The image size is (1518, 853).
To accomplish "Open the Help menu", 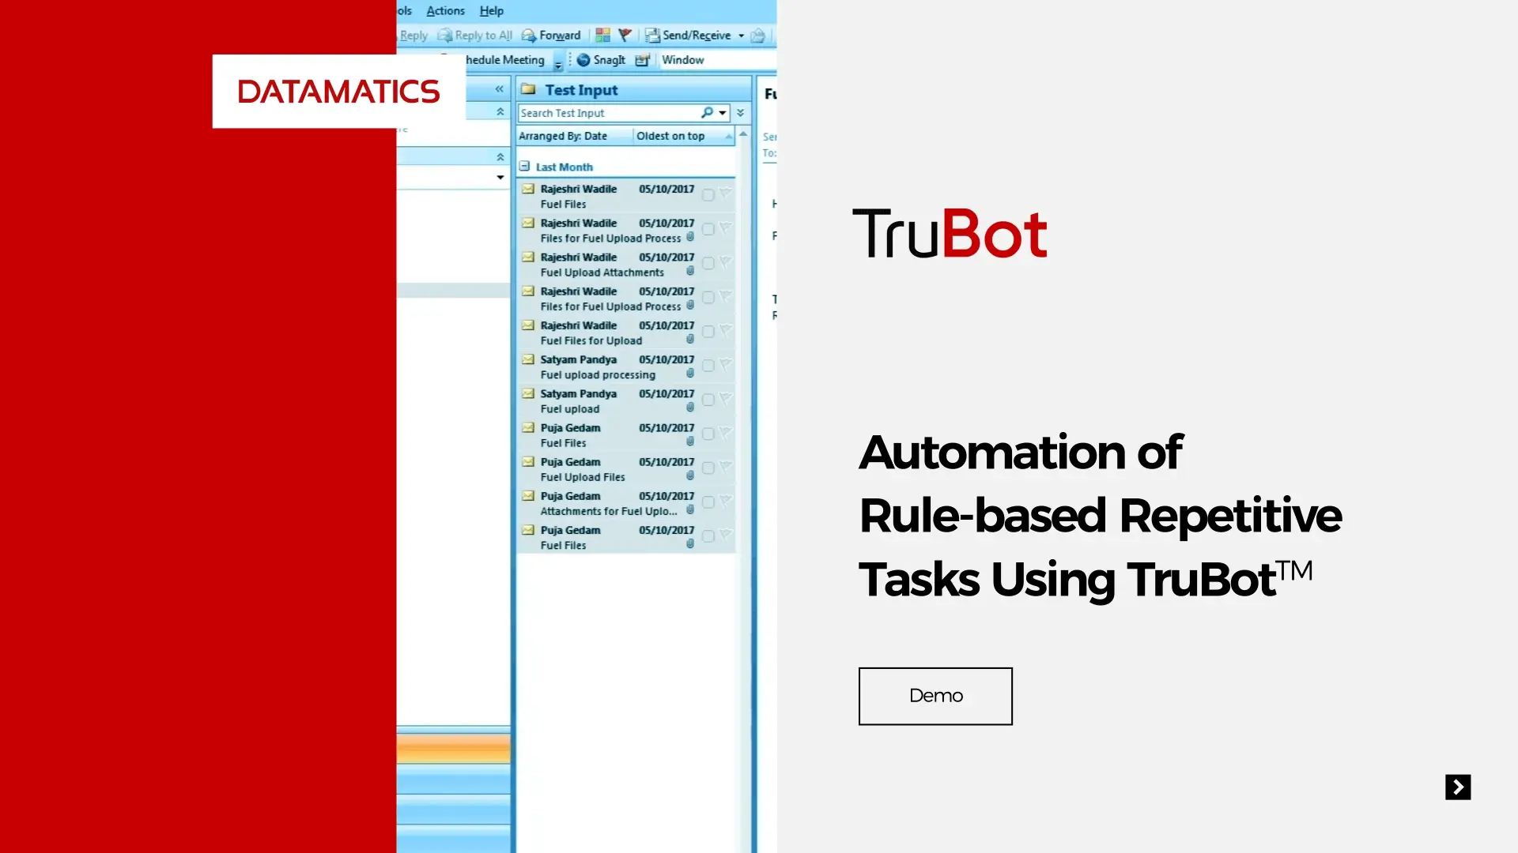I will point(492,10).
